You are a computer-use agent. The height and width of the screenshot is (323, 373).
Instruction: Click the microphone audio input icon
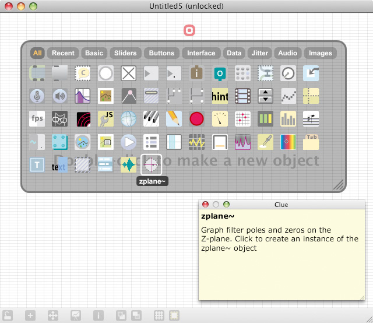[37, 96]
